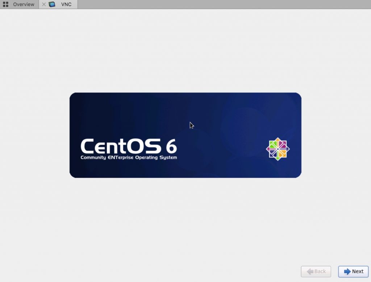Click the Overview grid icon
The width and height of the screenshot is (371, 282).
coord(6,4)
